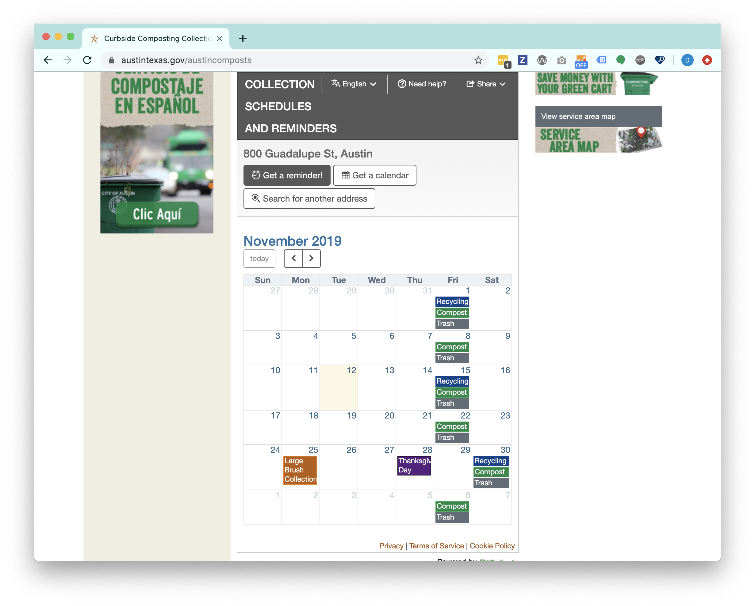This screenshot has height=606, width=755.
Task: Go to the previous calendar month
Action: [x=293, y=259]
